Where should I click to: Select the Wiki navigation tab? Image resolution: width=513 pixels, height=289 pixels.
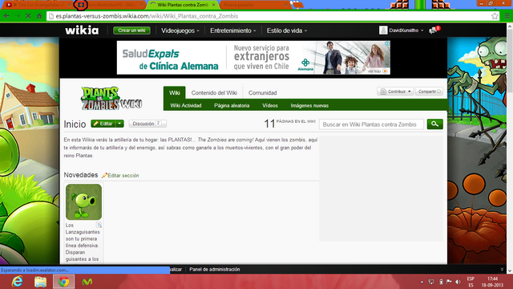tap(175, 93)
